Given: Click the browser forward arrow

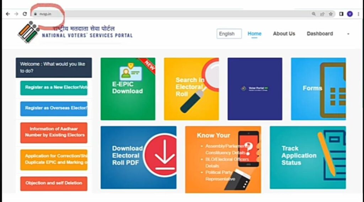Looking at the screenshot, I should 16,14.
